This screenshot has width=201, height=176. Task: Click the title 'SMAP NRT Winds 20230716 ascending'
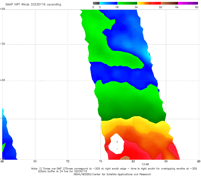click(x=33, y=5)
